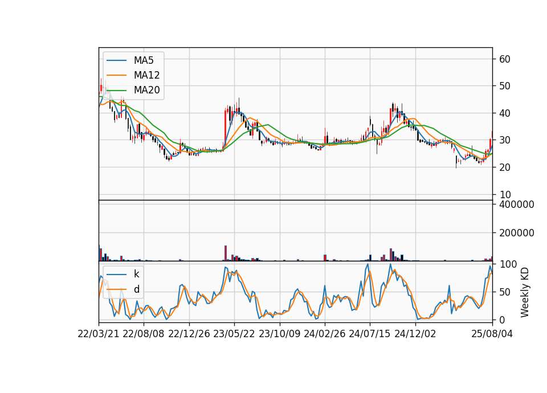Click the 'k' legend label
Image resolution: width=547 pixels, height=393 pixels.
[x=136, y=274]
